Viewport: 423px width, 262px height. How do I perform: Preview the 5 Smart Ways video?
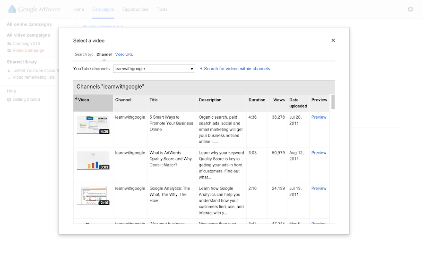319,117
